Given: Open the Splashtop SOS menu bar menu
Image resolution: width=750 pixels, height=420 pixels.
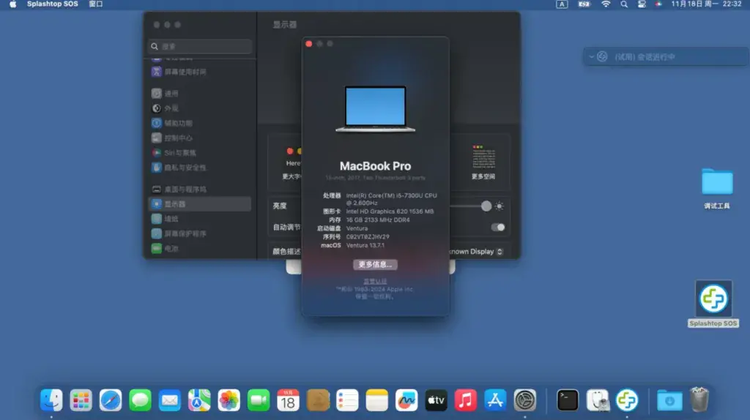Looking at the screenshot, I should point(53,4).
